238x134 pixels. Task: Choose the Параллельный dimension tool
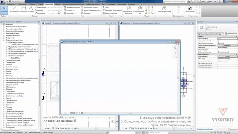coord(14,9)
